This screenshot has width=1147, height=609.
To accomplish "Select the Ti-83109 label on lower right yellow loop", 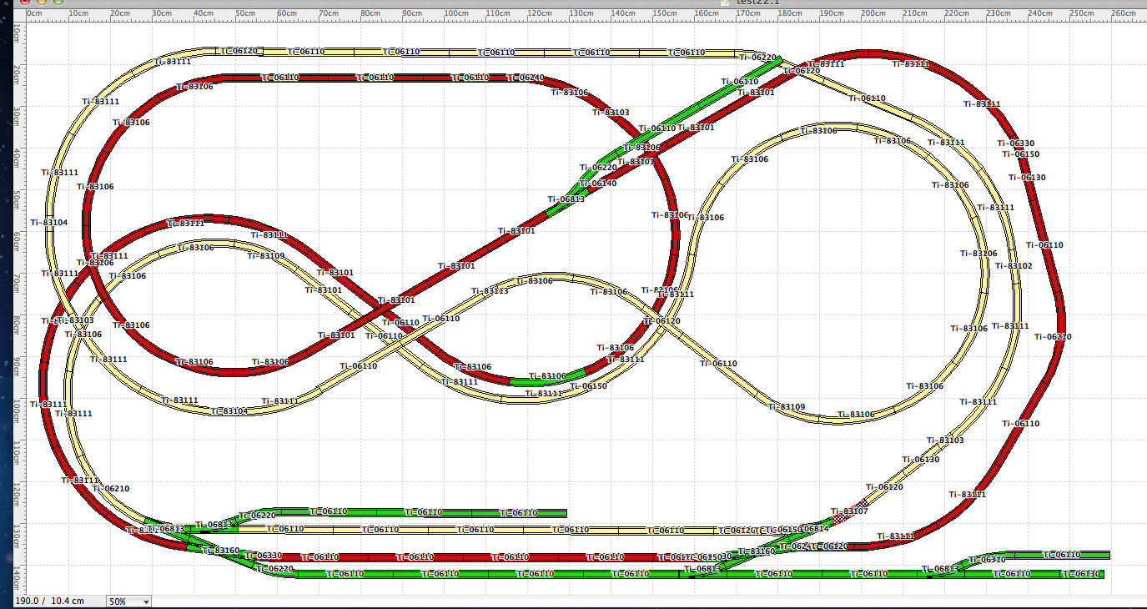I will [x=787, y=407].
